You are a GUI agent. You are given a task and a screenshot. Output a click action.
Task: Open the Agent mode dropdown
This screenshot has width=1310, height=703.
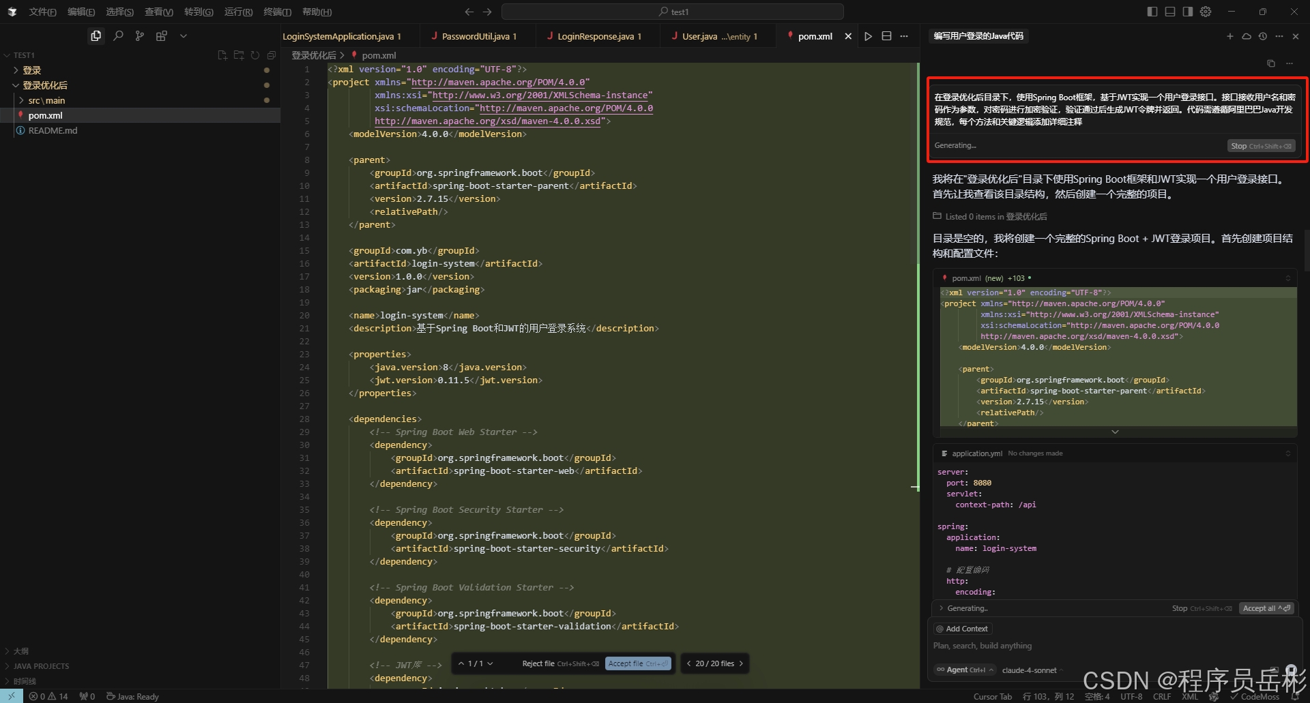965,670
